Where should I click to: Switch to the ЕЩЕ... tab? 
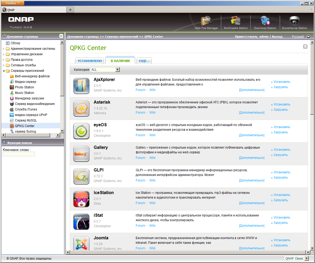144,61
